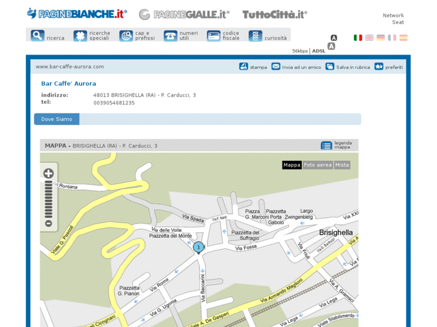Open the PagineBianche.it logo link
Viewport: 437px width, 327px height.
coord(77,14)
